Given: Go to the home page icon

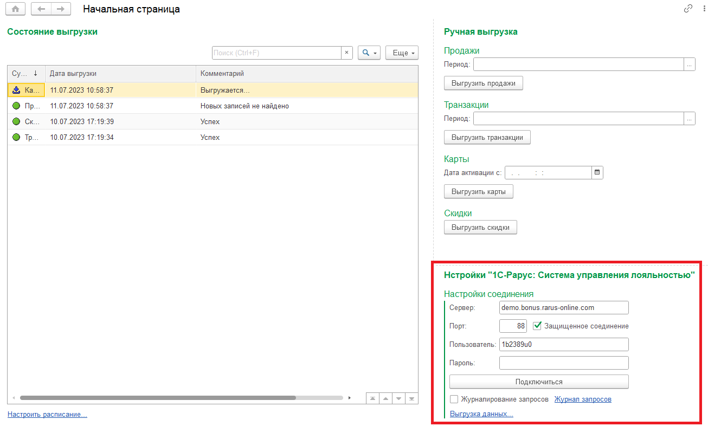Looking at the screenshot, I should (x=15, y=9).
